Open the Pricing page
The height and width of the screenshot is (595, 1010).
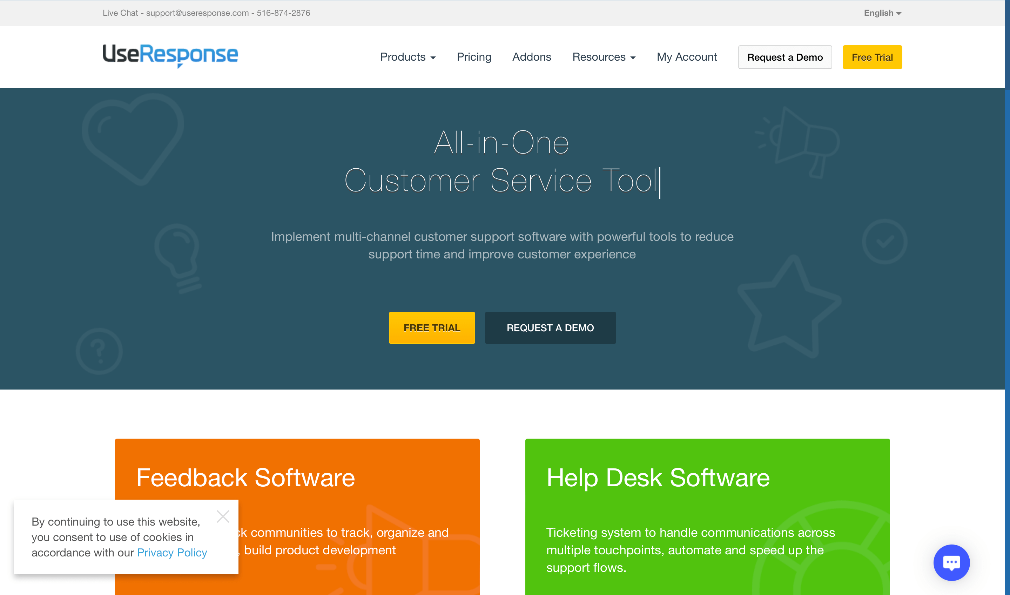tap(474, 57)
